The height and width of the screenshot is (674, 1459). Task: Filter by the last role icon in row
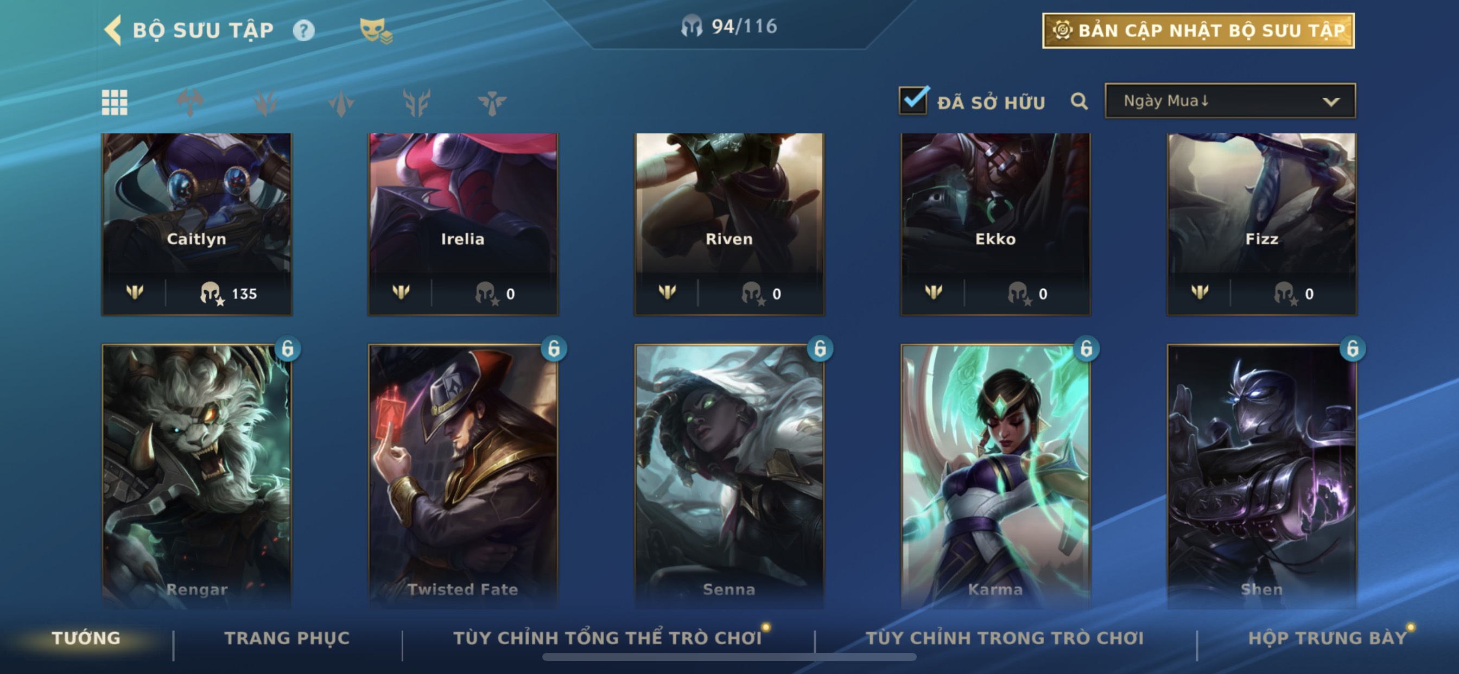point(492,103)
